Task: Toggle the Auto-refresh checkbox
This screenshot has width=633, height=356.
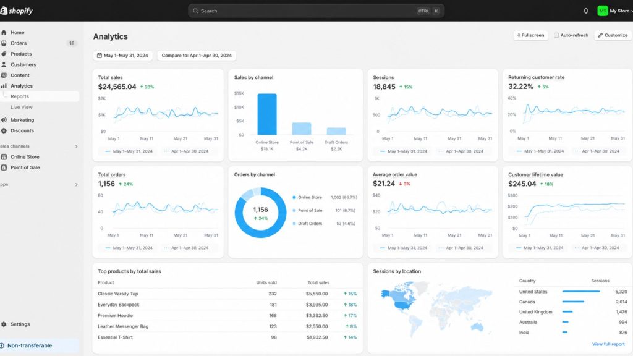Action: click(556, 35)
